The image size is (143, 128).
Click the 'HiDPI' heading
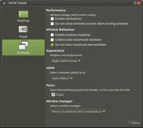(50, 68)
